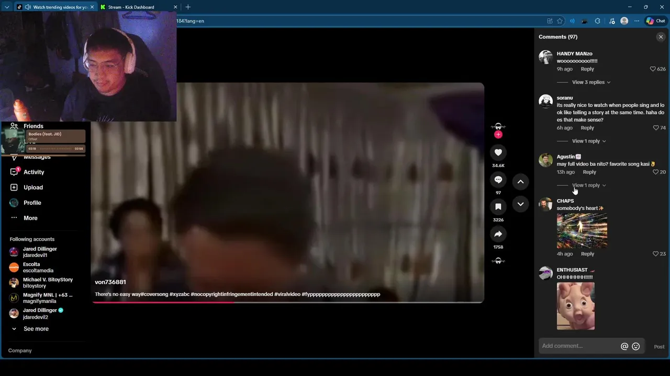Image resolution: width=670 pixels, height=376 pixels.
Task: Open the tab search dropdown
Action: 6,7
